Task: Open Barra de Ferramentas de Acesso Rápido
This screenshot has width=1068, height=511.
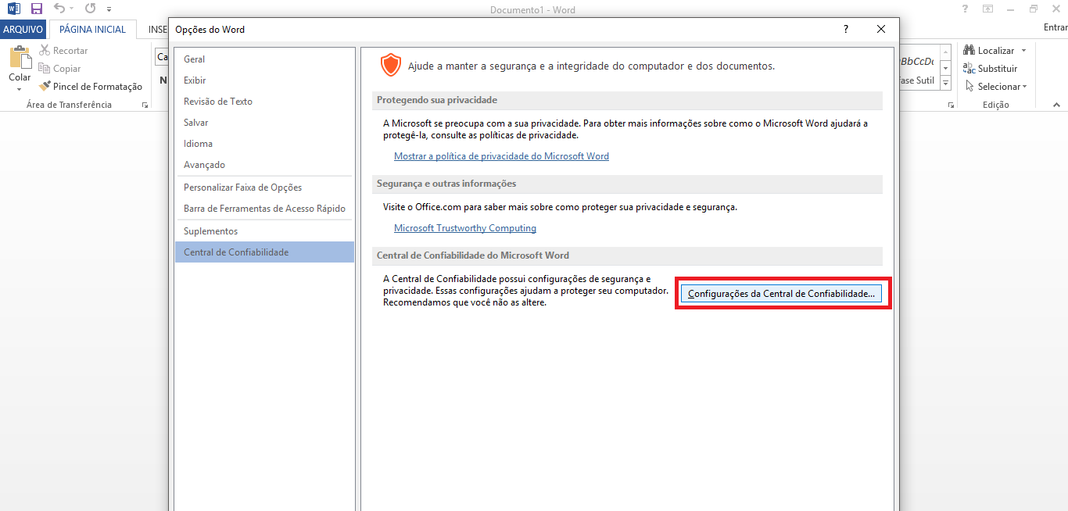Action: (x=264, y=209)
